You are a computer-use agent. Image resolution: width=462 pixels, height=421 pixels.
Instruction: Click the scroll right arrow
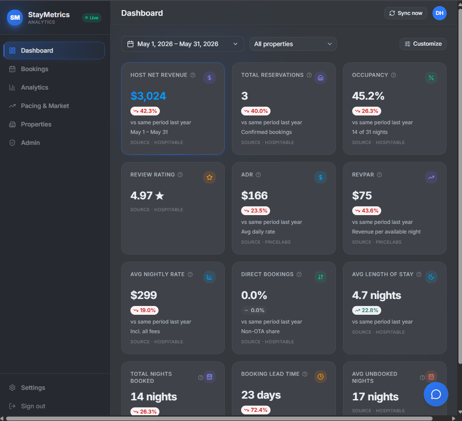(454, 419)
